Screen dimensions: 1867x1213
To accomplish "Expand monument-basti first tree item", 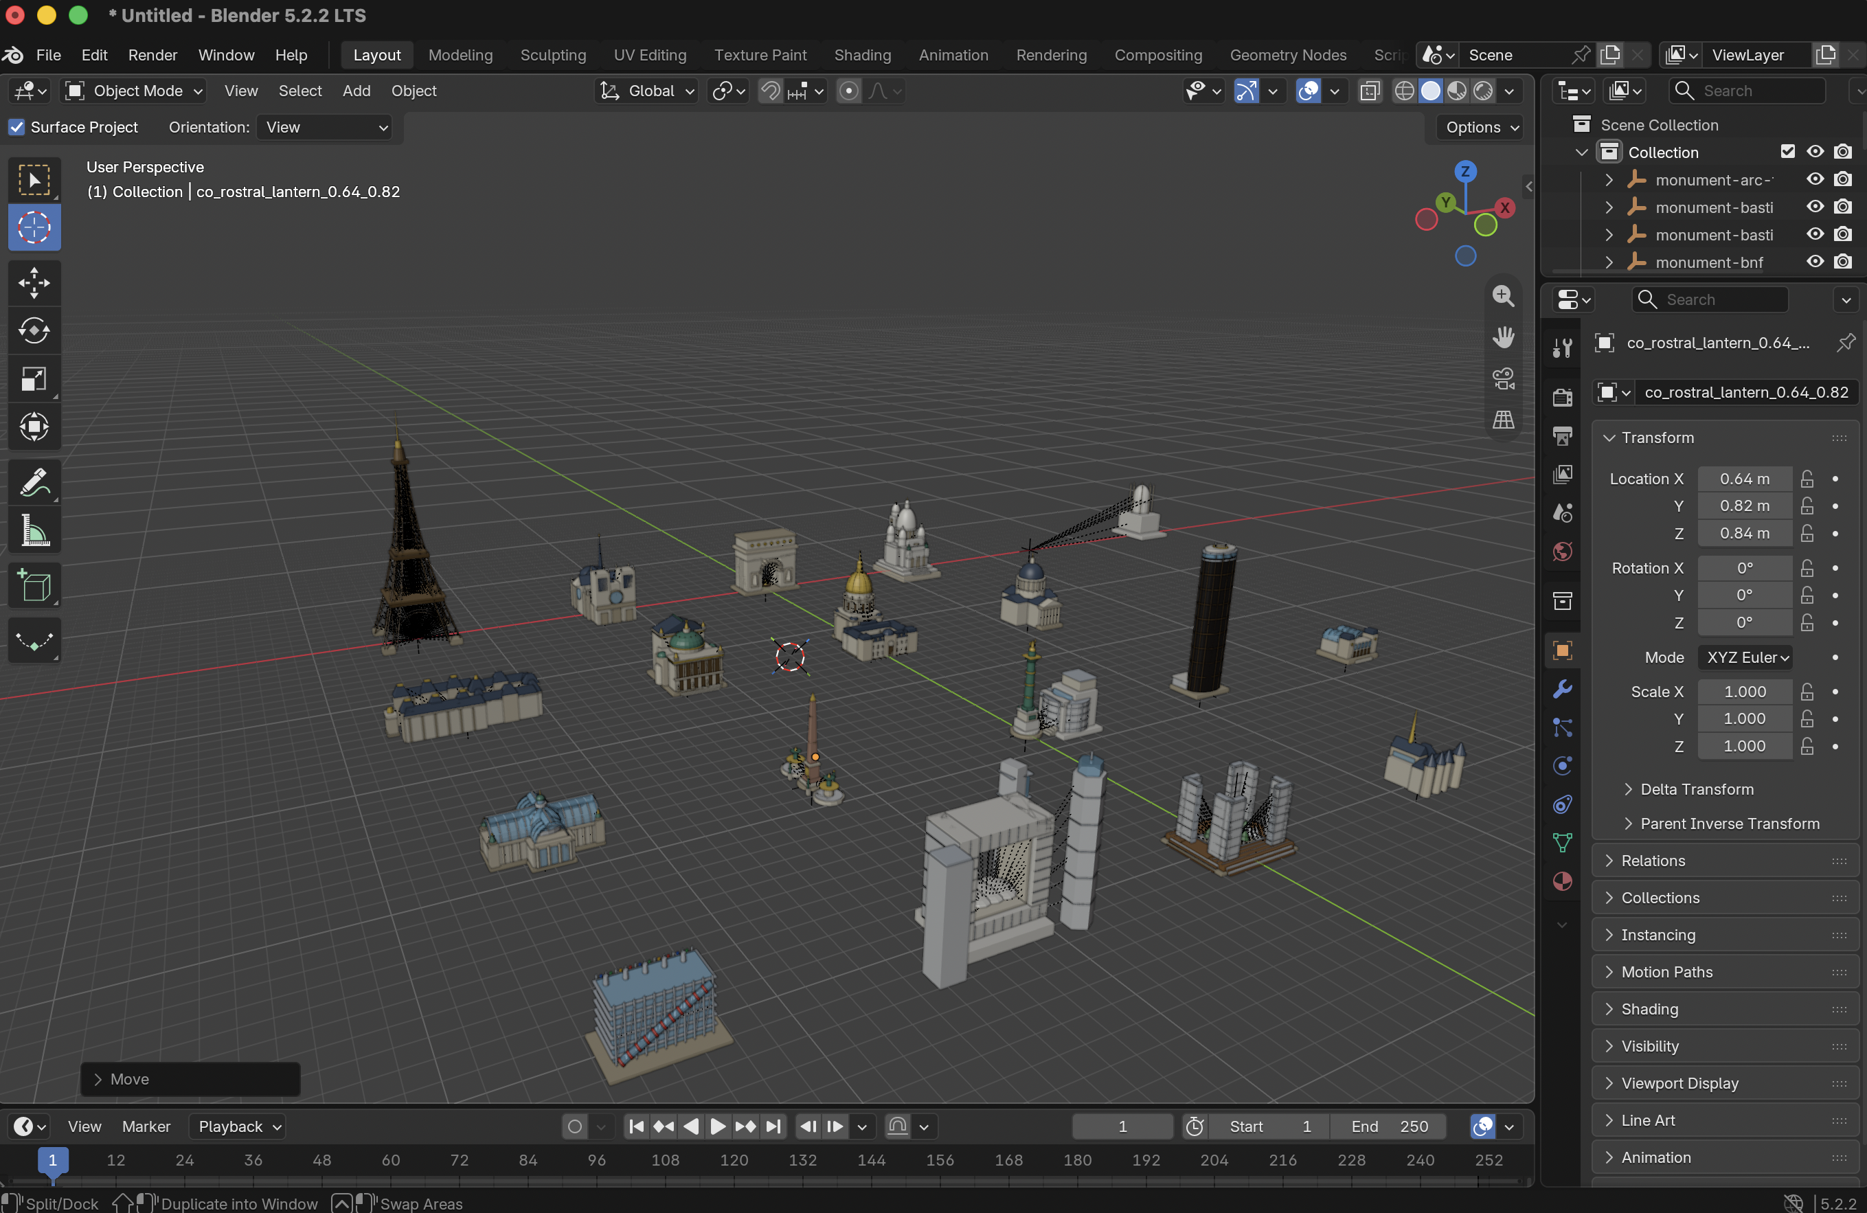I will click(x=1609, y=207).
